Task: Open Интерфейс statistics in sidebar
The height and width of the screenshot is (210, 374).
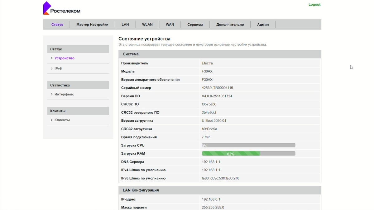Action: (64, 94)
